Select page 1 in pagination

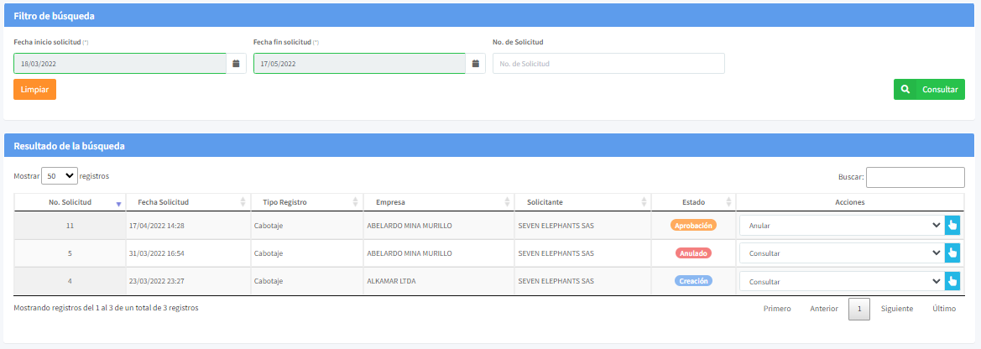pyautogui.click(x=858, y=309)
